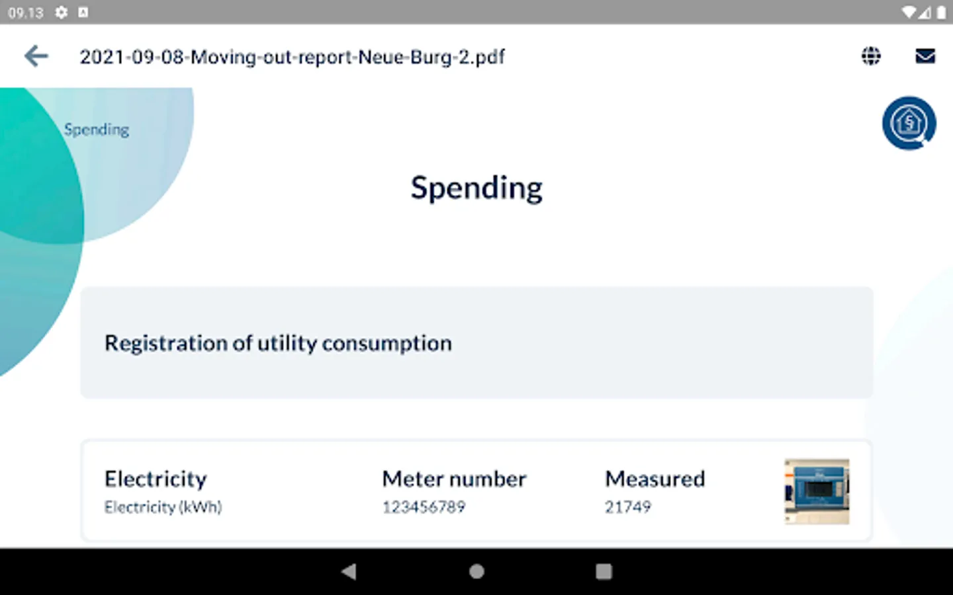This screenshot has width=953, height=595.
Task: Tap the back arrow in the header
Action: click(x=36, y=56)
